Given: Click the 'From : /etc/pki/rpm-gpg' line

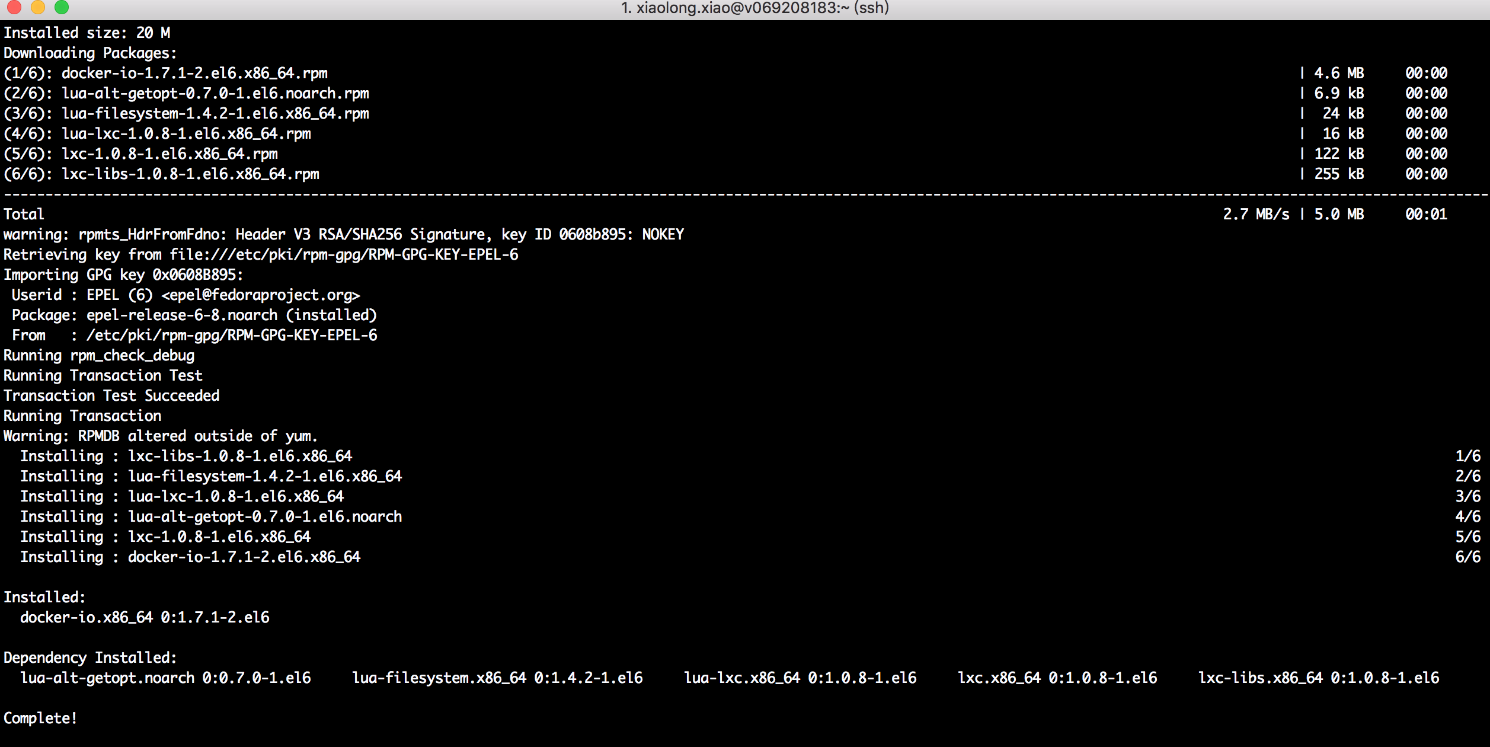Looking at the screenshot, I should 194,336.
